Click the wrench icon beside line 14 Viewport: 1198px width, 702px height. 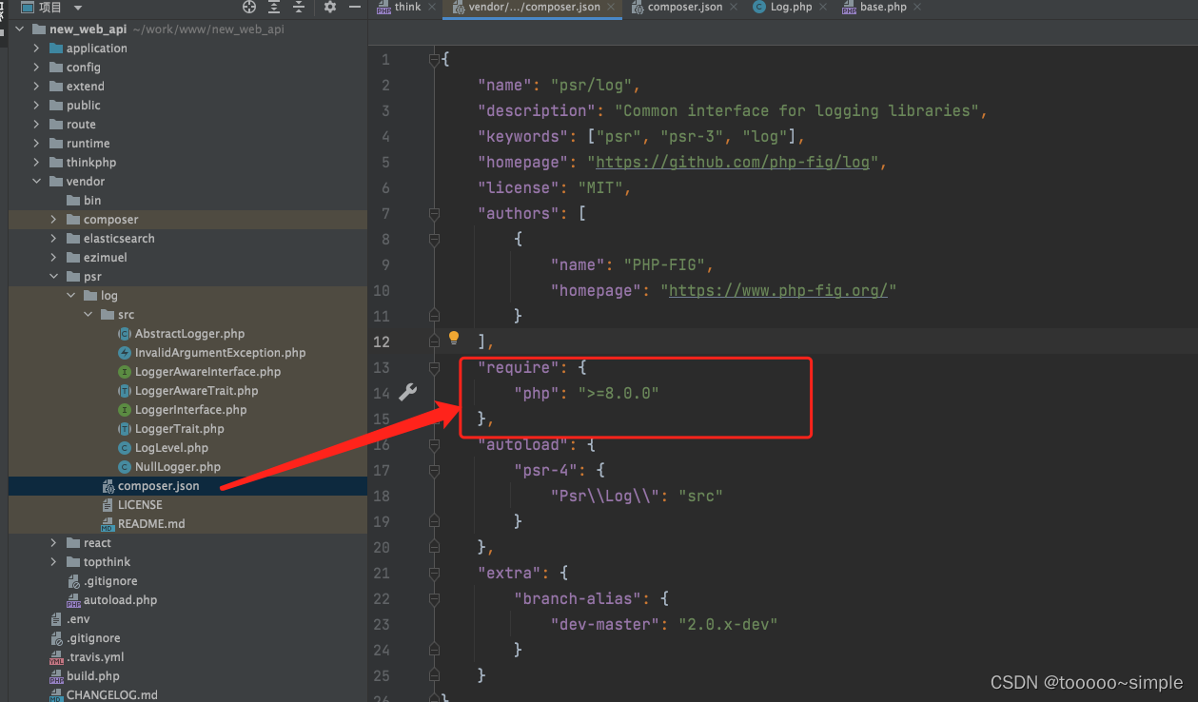[407, 392]
